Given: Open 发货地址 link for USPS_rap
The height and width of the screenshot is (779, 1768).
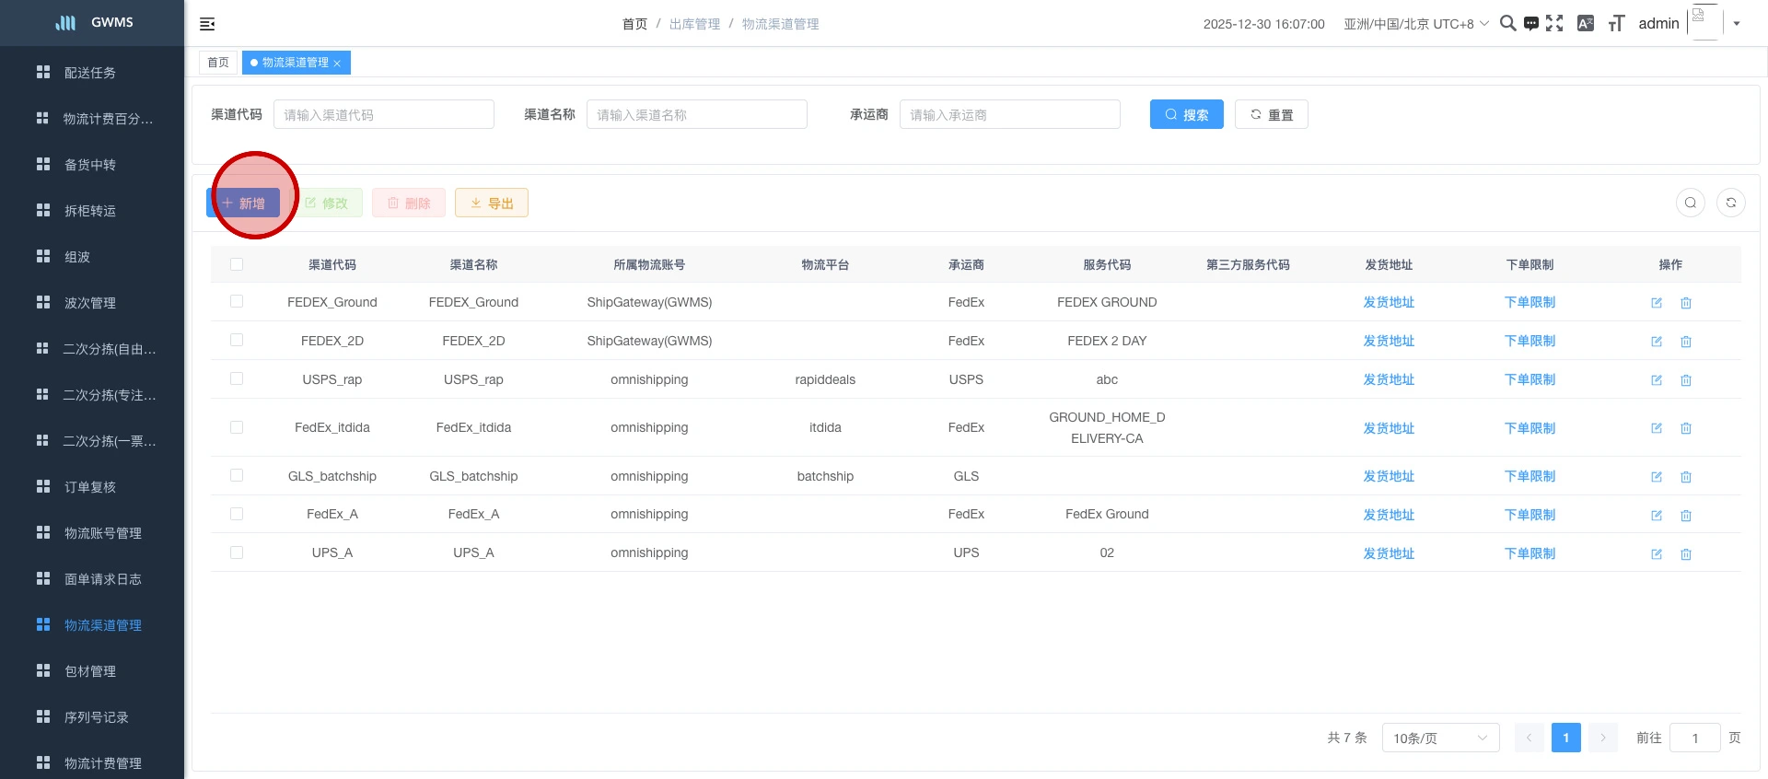Looking at the screenshot, I should 1389,379.
